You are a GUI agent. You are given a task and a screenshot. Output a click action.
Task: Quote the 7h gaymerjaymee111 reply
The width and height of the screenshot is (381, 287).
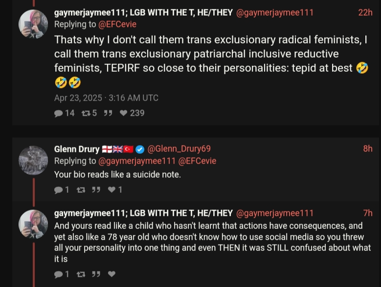(x=96, y=274)
